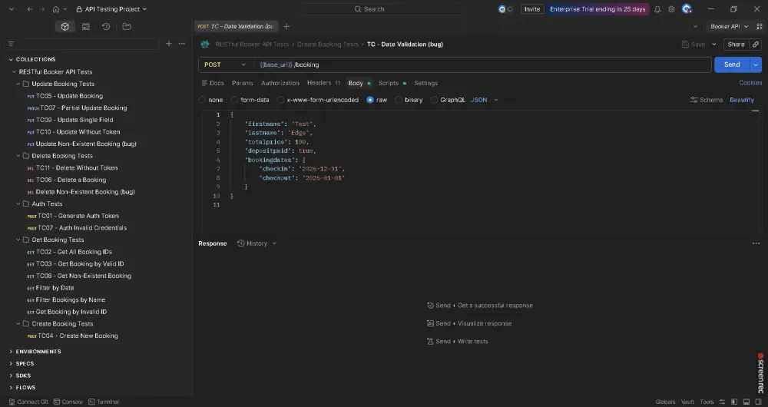Click the plus icon to add a collection

pos(168,44)
